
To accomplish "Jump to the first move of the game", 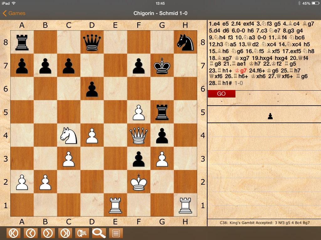I will click(x=13, y=233).
